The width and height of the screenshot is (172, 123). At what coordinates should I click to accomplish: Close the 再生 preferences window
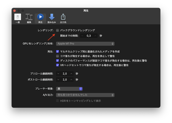tap(14, 11)
